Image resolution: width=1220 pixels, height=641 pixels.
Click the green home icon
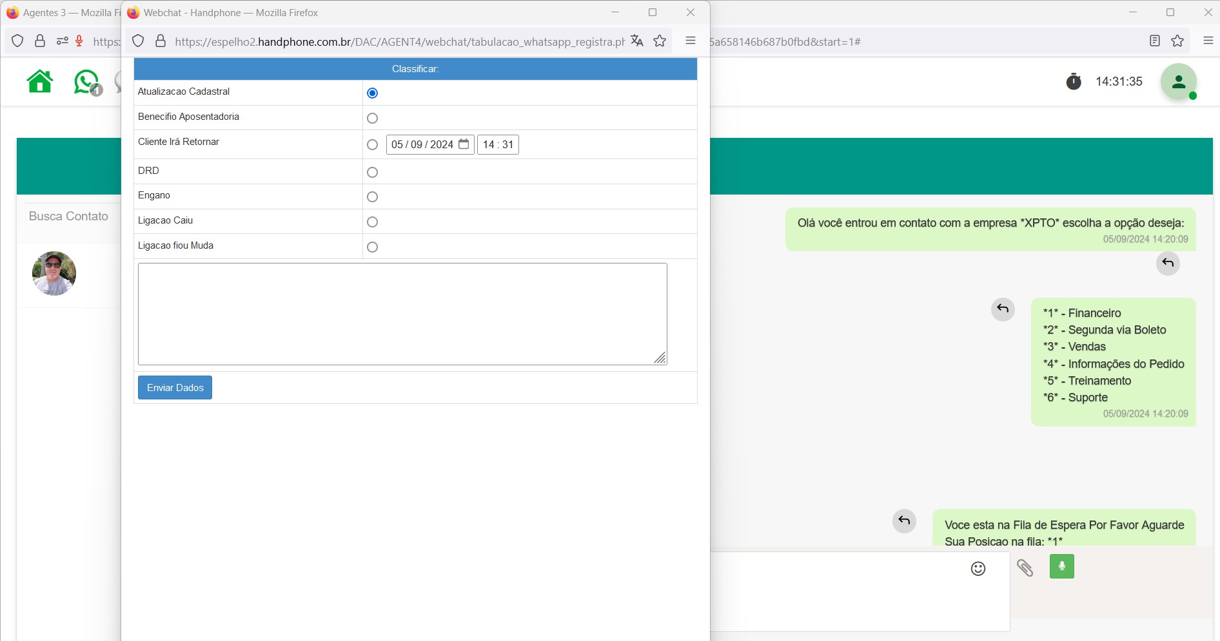[x=40, y=82]
